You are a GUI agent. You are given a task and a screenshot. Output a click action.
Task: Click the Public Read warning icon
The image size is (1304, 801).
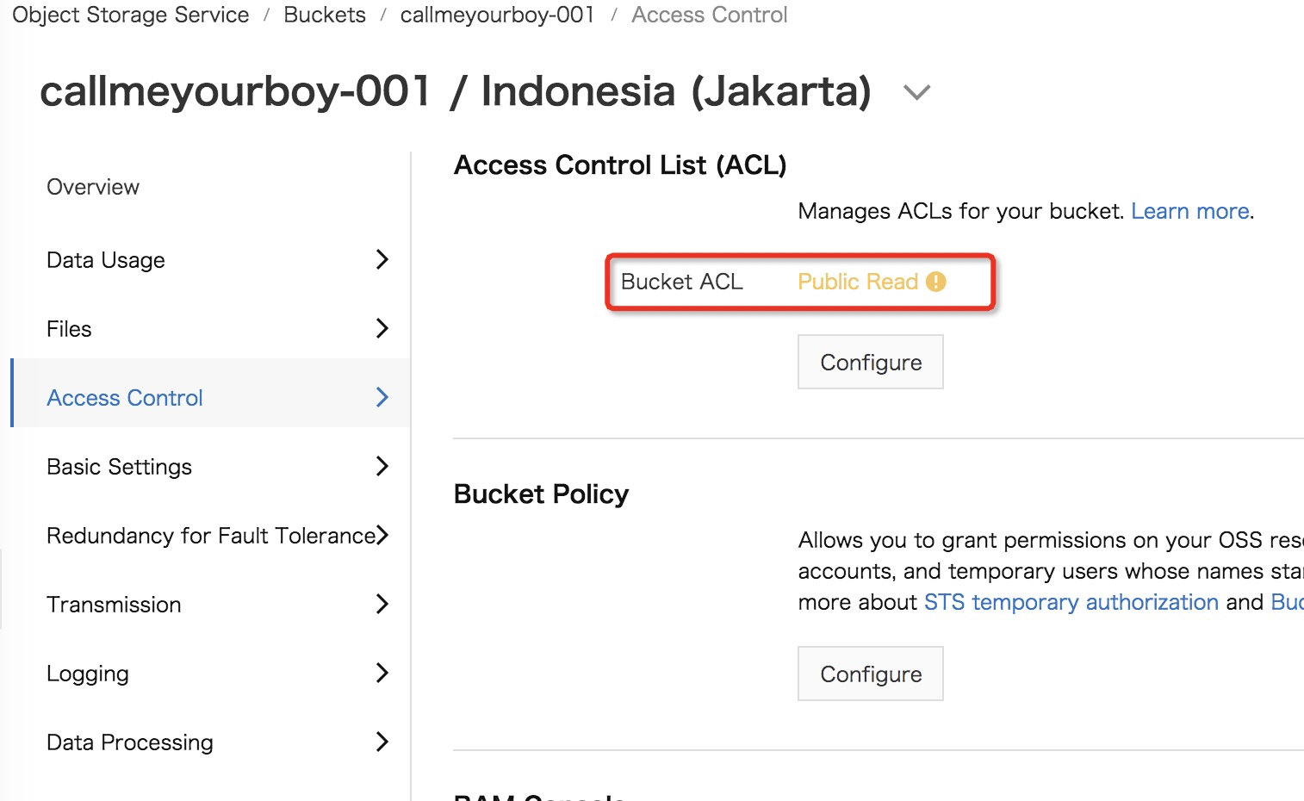935,282
